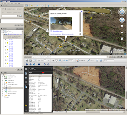
Task: Click the street view thumbnail image
Action: click(x=61, y=24)
